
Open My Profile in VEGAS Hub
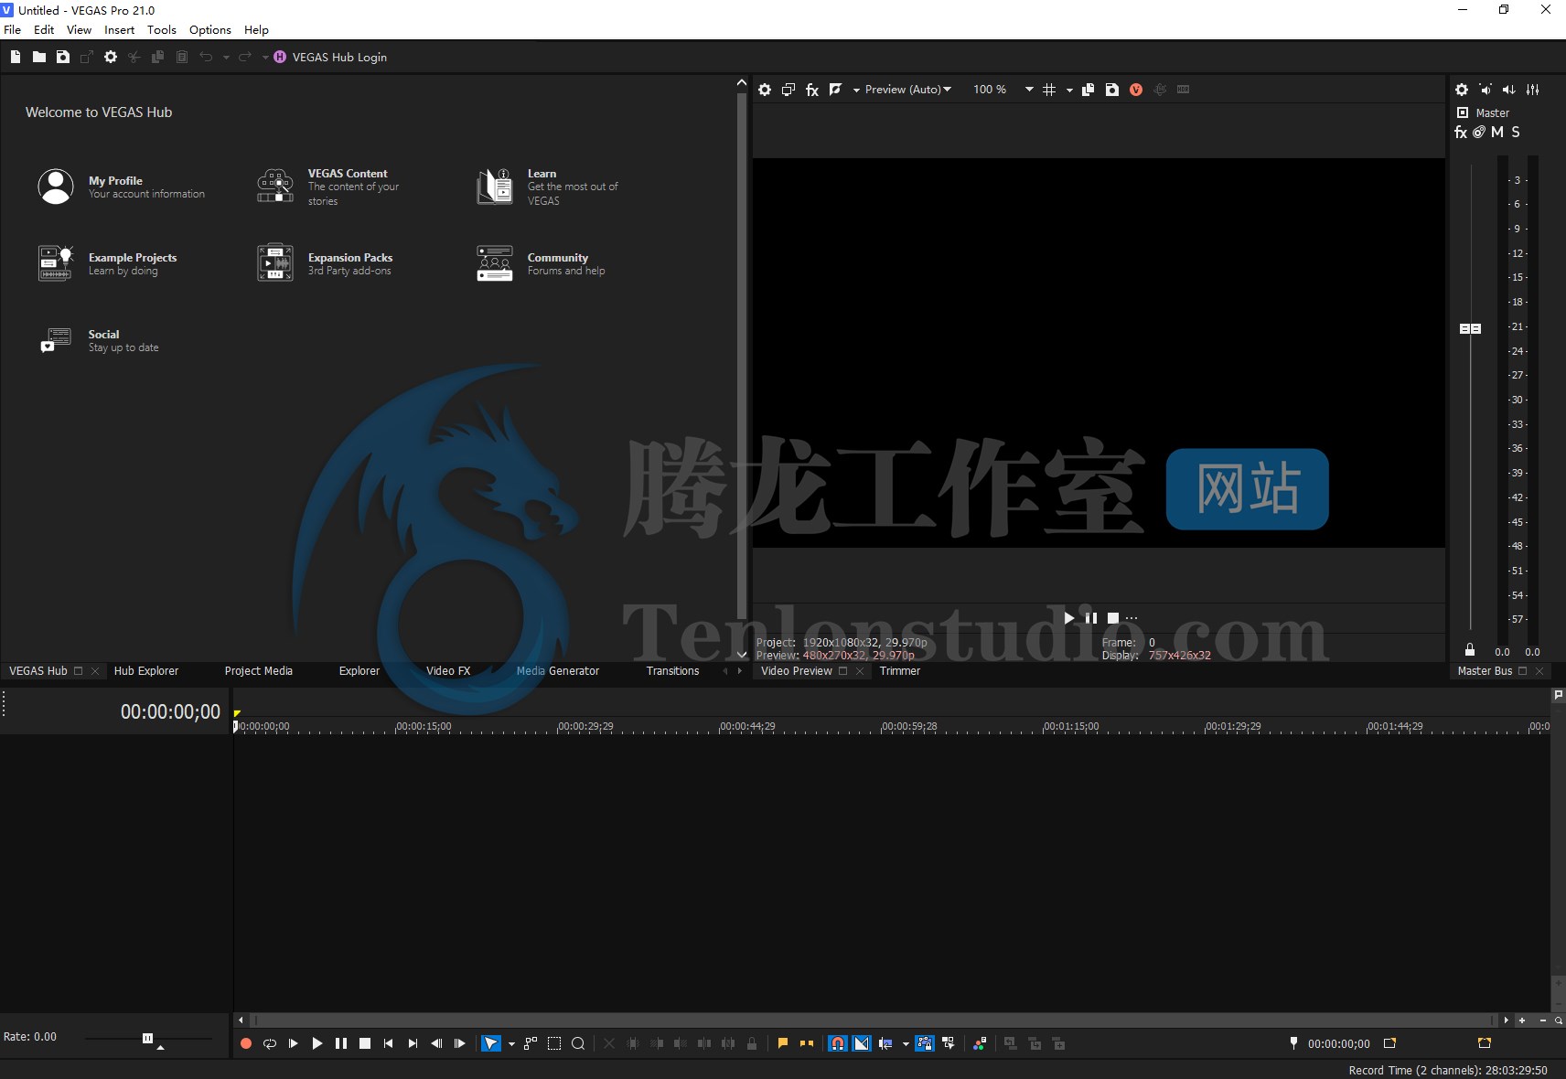point(121,187)
